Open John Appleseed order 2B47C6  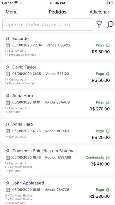click(58, 191)
